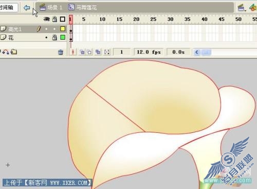Click the green outline swatch of 花 layer
The width and height of the screenshot is (257, 189).
[x=63, y=37]
